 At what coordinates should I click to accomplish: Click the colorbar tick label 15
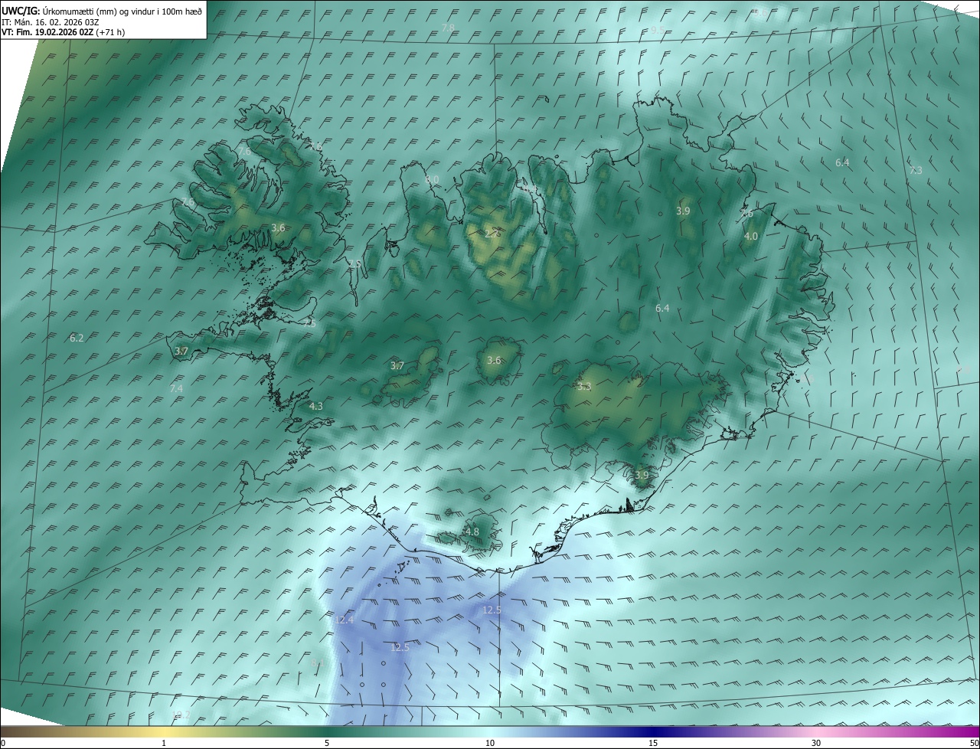[x=653, y=743]
